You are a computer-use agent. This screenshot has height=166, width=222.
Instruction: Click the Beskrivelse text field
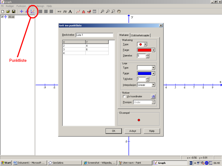pos(94,35)
